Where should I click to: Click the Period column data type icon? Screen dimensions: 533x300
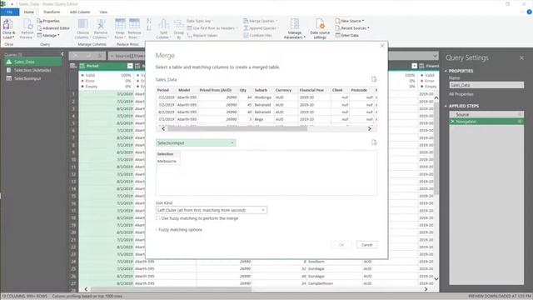(x=82, y=66)
